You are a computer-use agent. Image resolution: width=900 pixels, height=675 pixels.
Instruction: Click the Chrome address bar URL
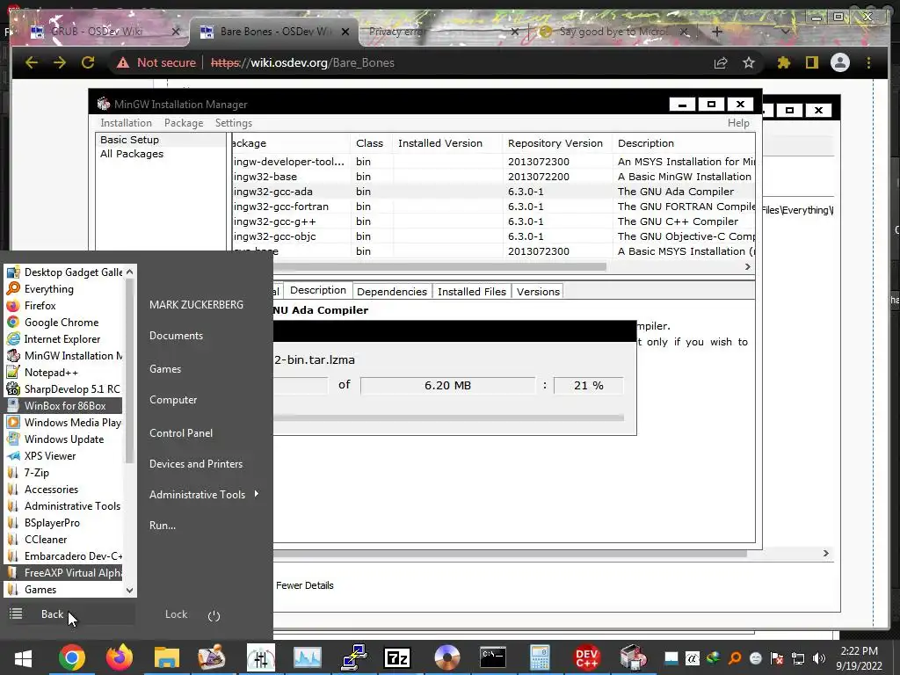point(302,62)
